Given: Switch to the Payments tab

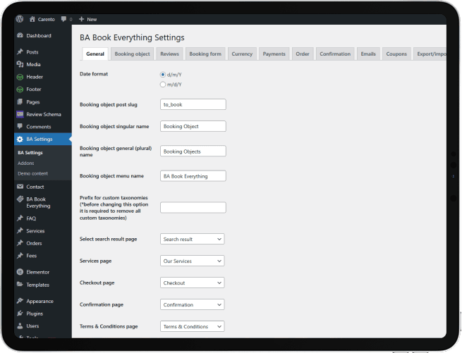Looking at the screenshot, I should point(274,54).
